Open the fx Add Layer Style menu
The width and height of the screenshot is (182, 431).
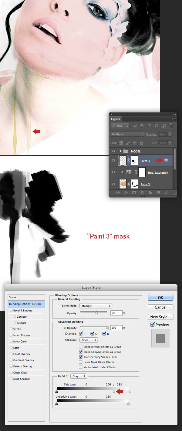pyautogui.click(x=126, y=192)
